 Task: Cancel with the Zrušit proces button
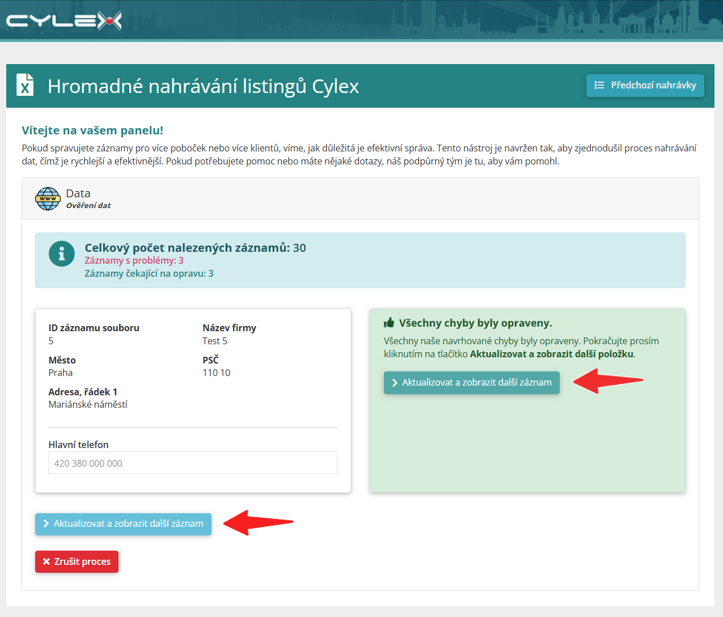[77, 561]
